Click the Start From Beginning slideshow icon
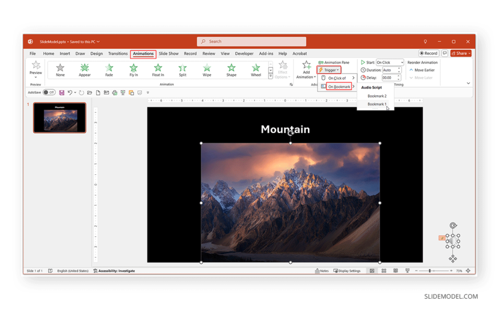Image resolution: width=498 pixels, height=309 pixels. [123, 93]
